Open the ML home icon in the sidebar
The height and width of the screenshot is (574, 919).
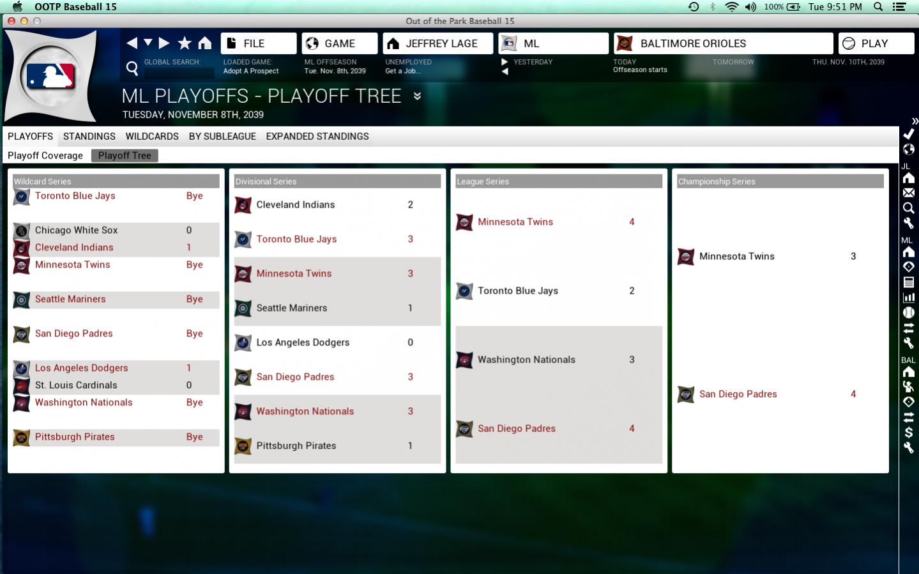(x=909, y=252)
